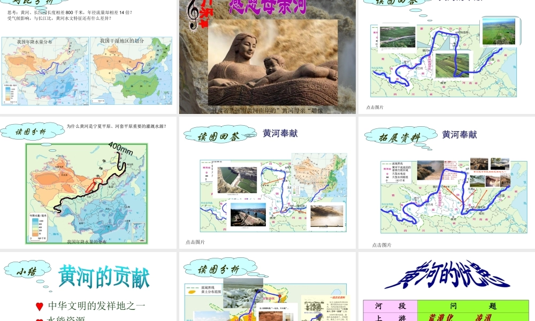Open the reservoir dam photo at the map's bottom
The image size is (535, 321).
click(x=248, y=215)
